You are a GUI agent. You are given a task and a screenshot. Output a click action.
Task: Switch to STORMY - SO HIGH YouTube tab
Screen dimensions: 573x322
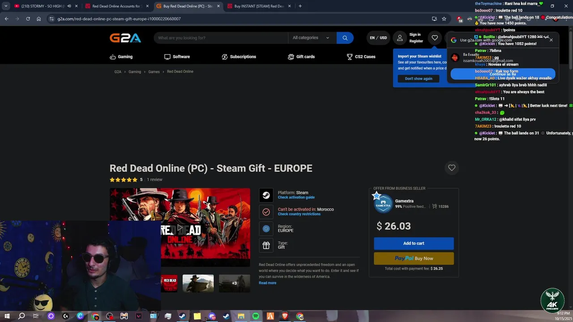(43, 6)
